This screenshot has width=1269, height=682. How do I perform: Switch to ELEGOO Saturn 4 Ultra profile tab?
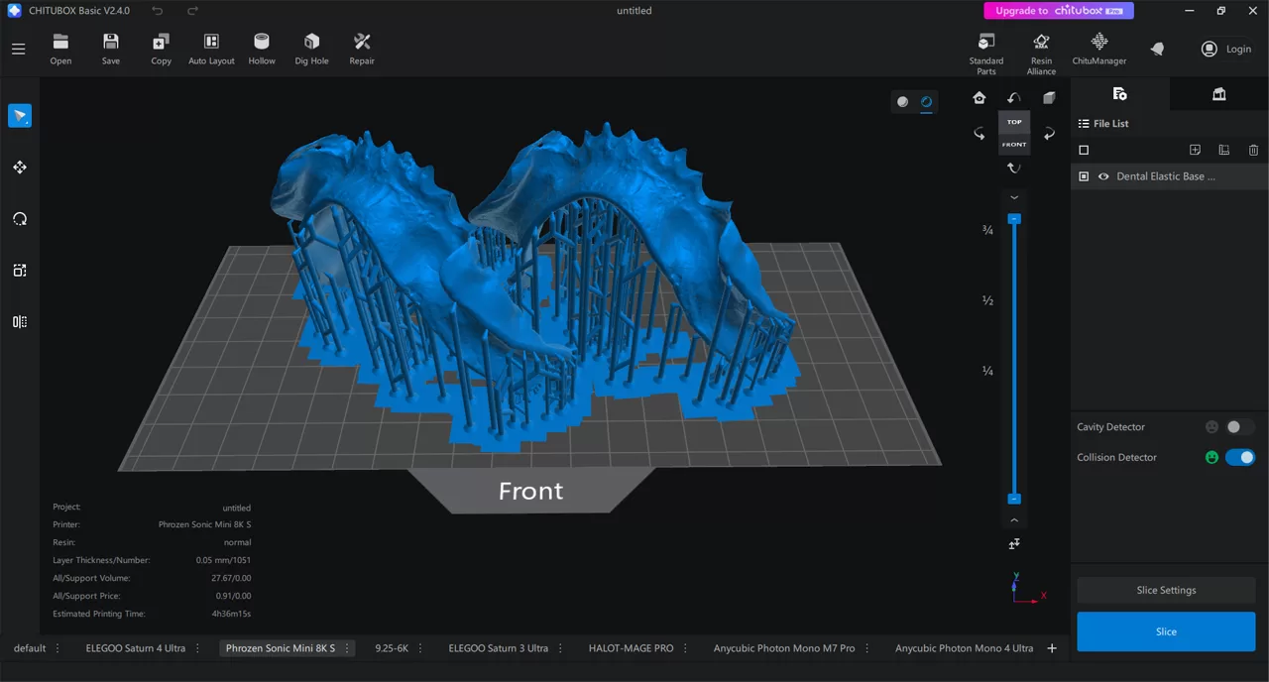pos(135,648)
